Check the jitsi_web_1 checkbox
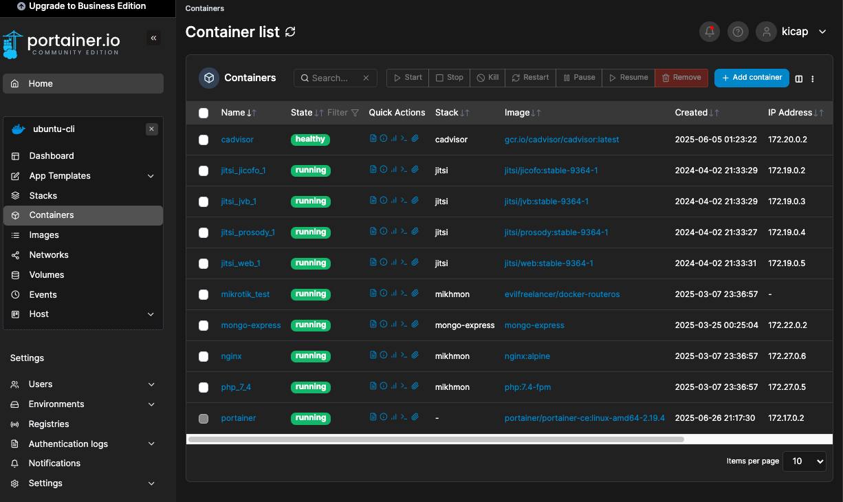Image resolution: width=843 pixels, height=502 pixels. [204, 263]
